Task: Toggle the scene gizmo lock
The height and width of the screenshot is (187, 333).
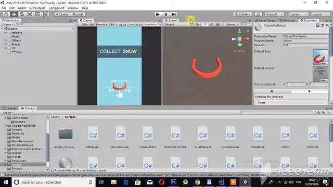Action: 248,31
